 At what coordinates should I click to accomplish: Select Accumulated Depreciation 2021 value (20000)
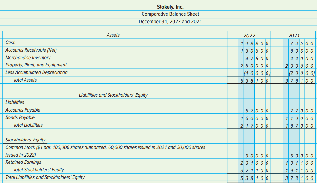302,73
